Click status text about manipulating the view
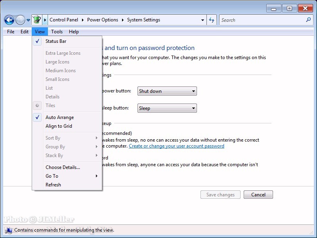This screenshot has height=238, width=317. (x=64, y=230)
